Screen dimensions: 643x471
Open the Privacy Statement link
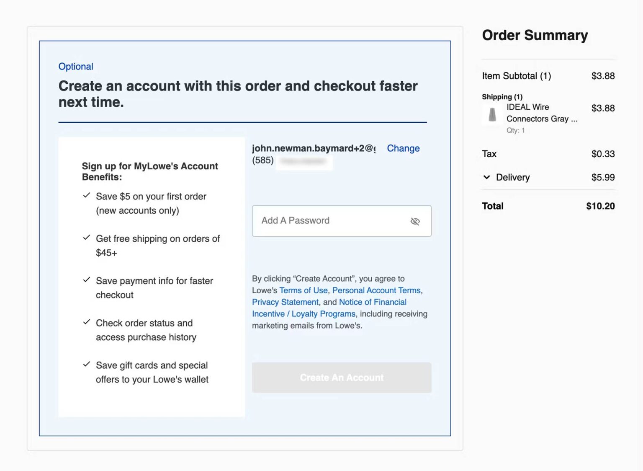285,302
